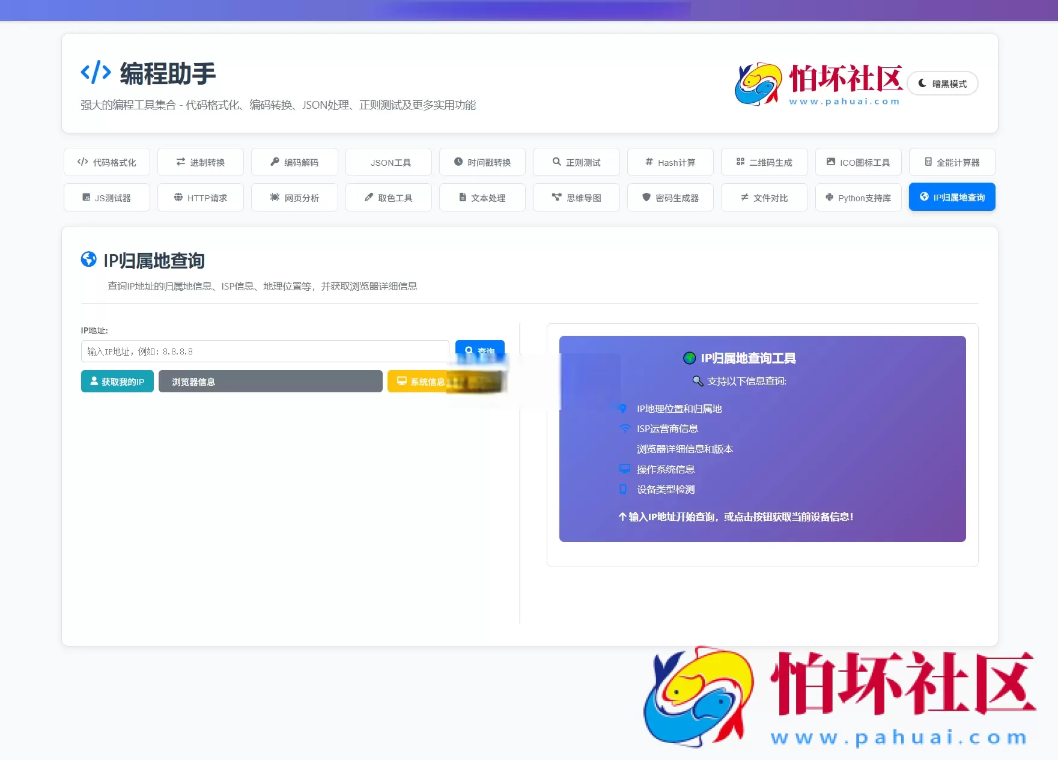Click 获取我的IP to get your IP

pos(117,381)
